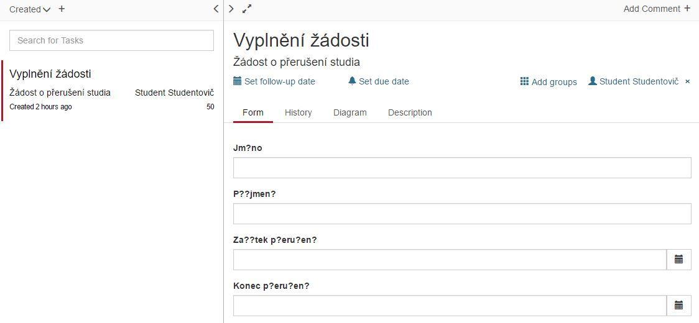
Task: Click 'Žádost o přerušení studia' subtitle under main heading
Action: [x=297, y=62]
